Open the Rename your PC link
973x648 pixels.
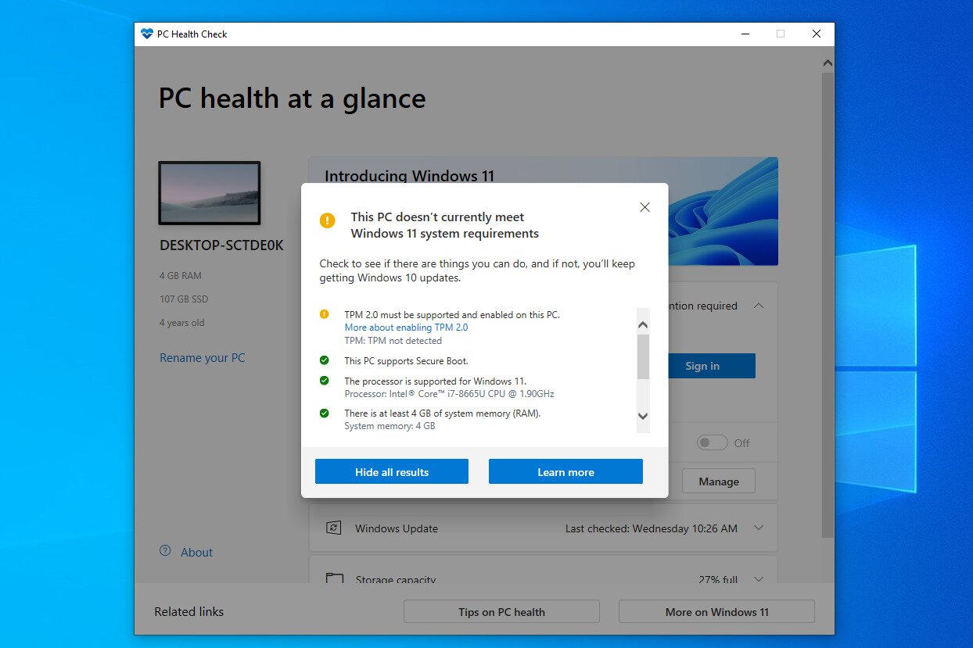202,358
